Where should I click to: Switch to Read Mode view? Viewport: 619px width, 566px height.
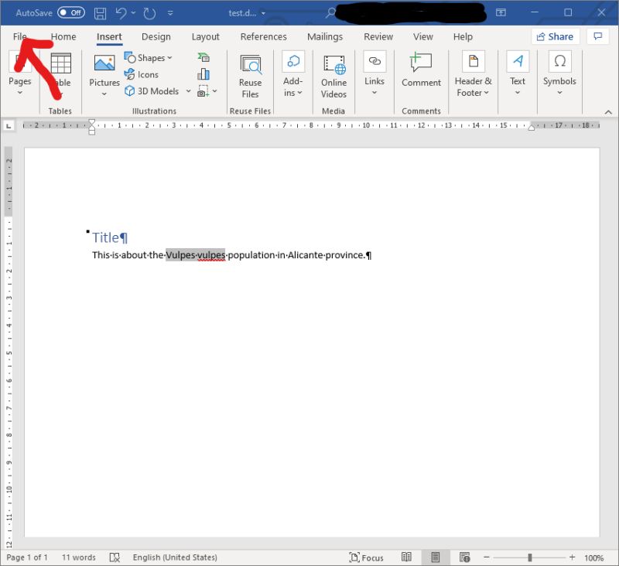tap(406, 557)
